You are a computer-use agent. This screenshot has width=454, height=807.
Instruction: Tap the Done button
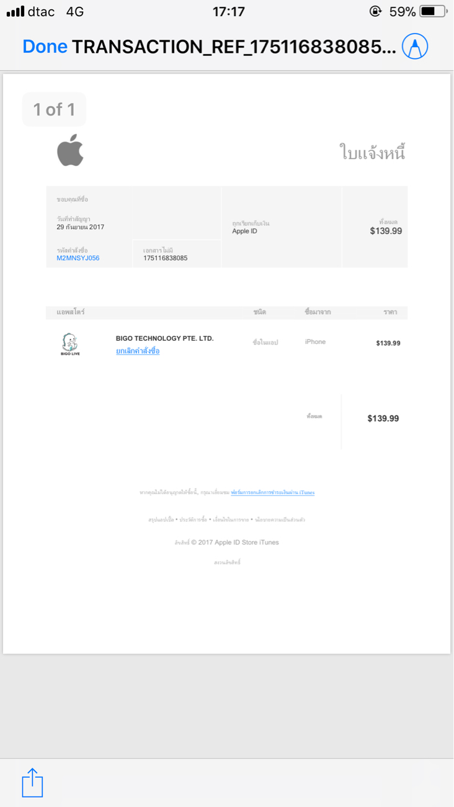tap(45, 47)
